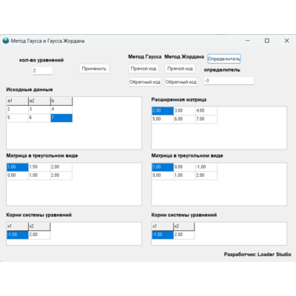Click Обратный ход under Метод Гаусса
This screenshot has height=296, width=296.
(x=145, y=82)
